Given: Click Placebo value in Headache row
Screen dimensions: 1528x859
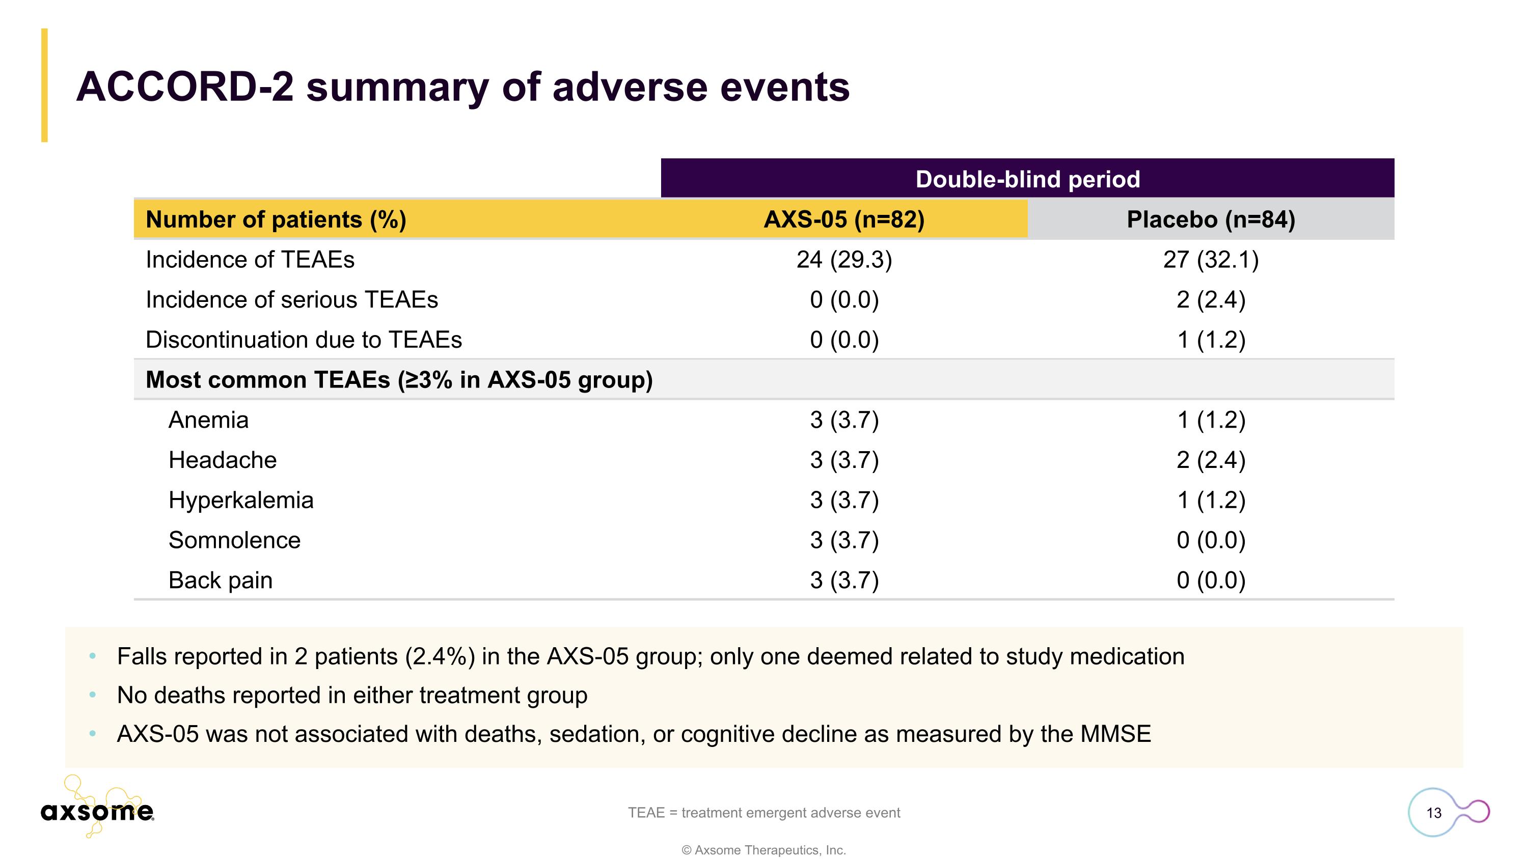Looking at the screenshot, I should [x=1211, y=460].
